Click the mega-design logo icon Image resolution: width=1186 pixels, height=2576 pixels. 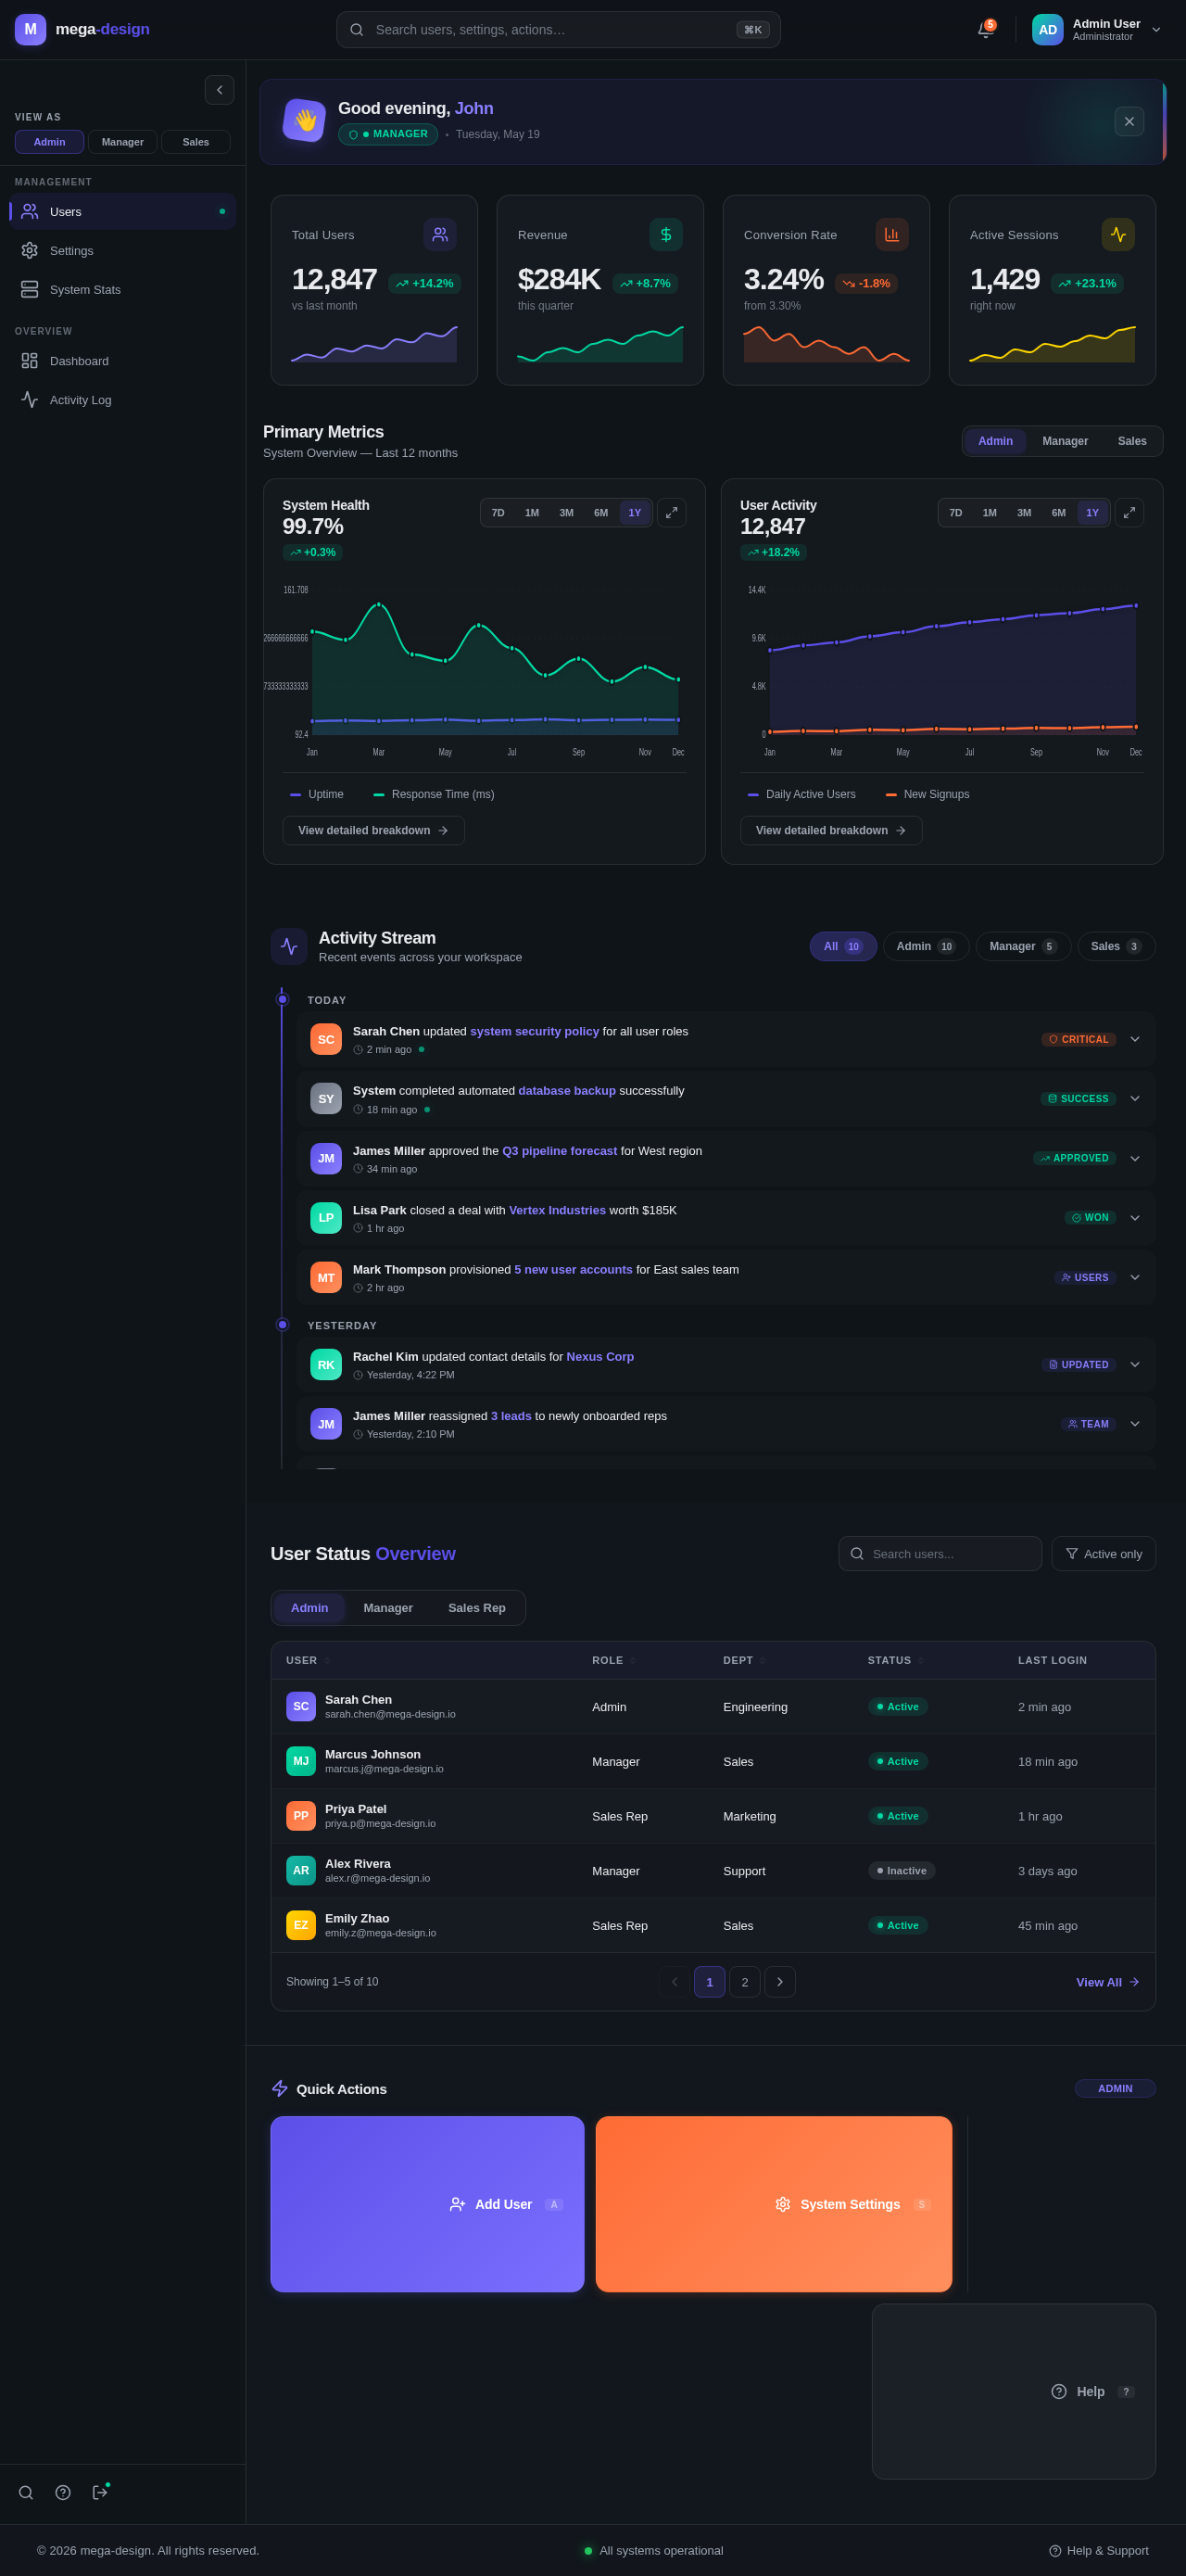(30, 30)
